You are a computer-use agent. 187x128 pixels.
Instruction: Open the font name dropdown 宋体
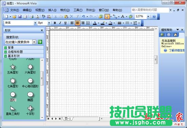click(35, 23)
